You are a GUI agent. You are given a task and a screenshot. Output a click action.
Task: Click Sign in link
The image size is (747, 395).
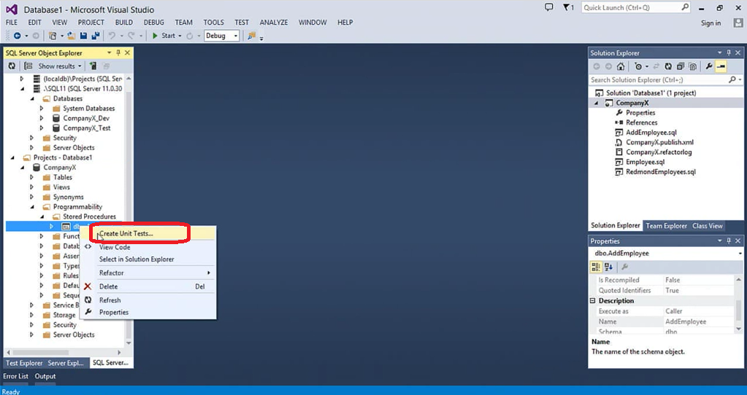pos(710,23)
